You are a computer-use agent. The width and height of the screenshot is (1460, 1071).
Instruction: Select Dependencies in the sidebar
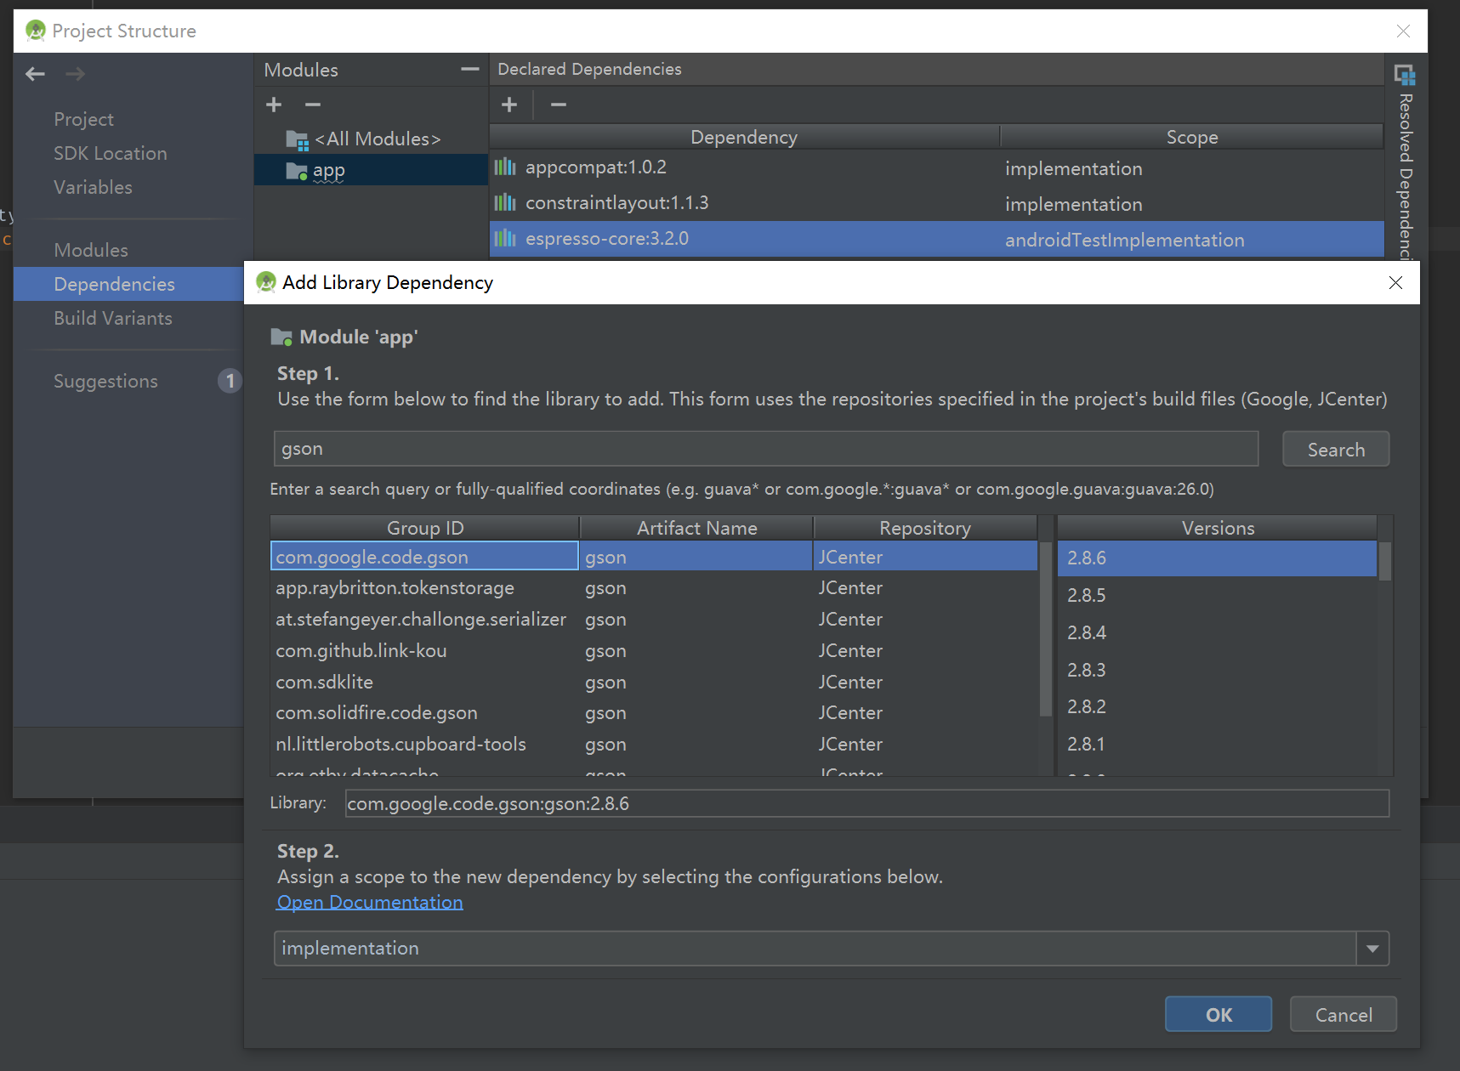[128, 284]
